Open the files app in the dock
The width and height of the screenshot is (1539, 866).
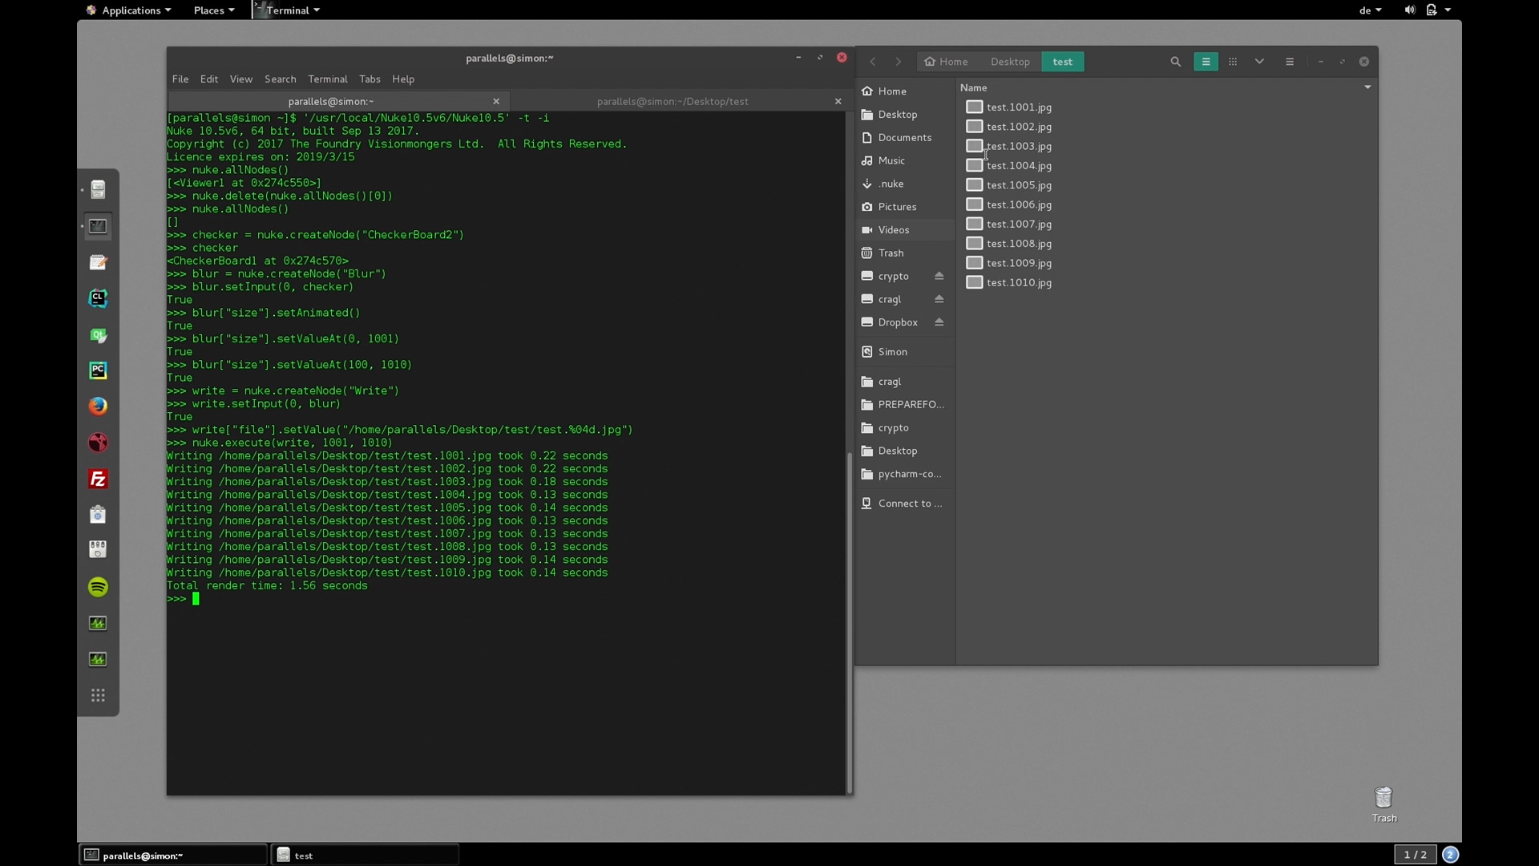(98, 190)
